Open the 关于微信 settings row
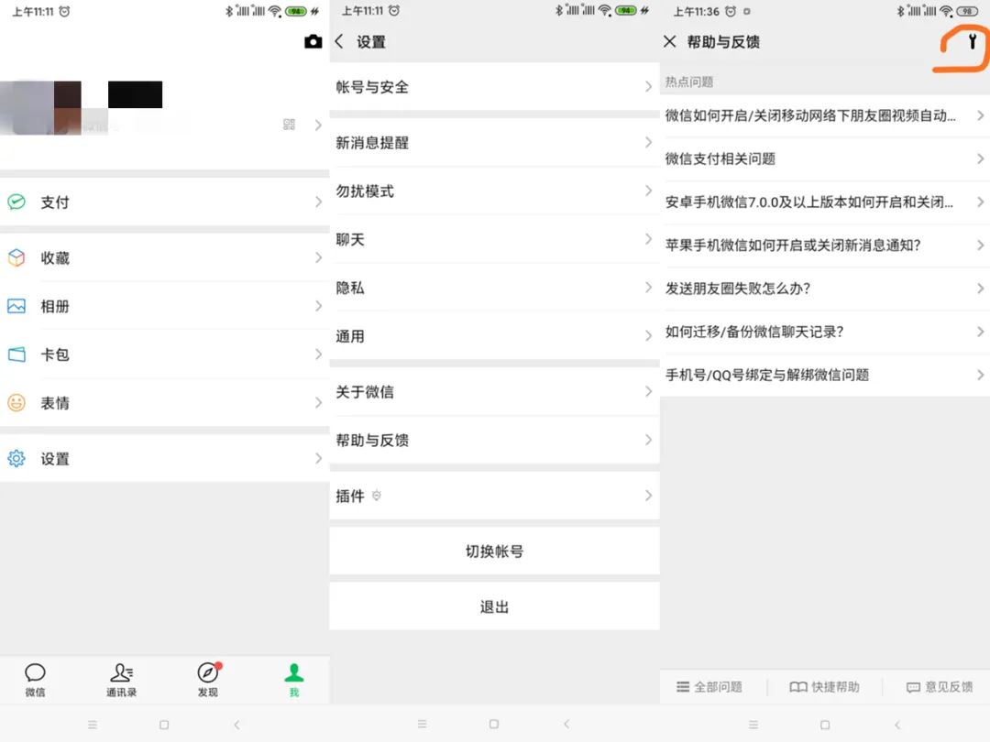 click(x=494, y=391)
